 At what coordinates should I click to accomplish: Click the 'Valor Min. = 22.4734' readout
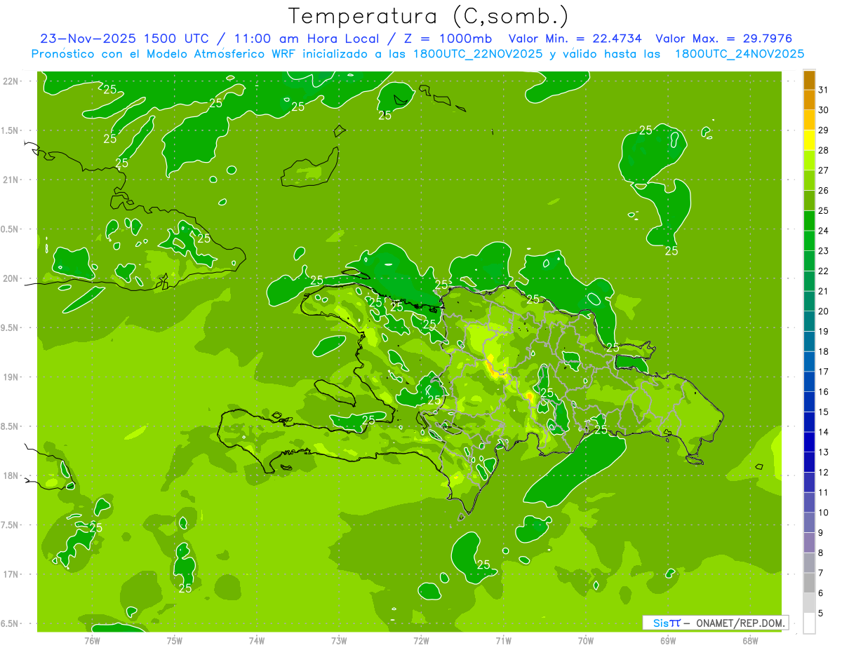[x=575, y=39]
